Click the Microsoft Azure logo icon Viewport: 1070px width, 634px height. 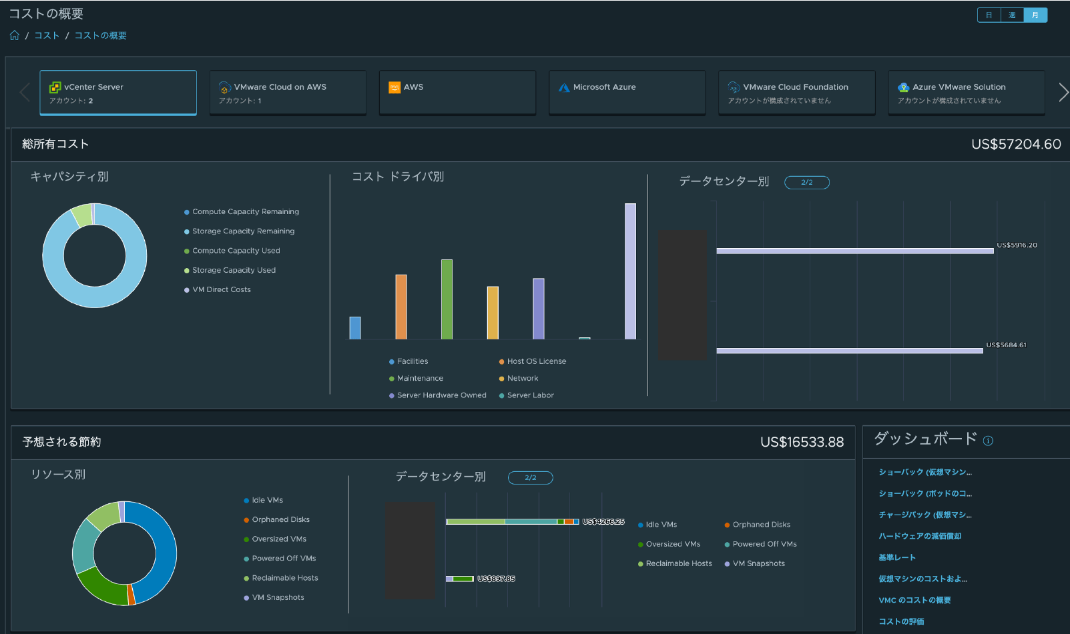564,87
